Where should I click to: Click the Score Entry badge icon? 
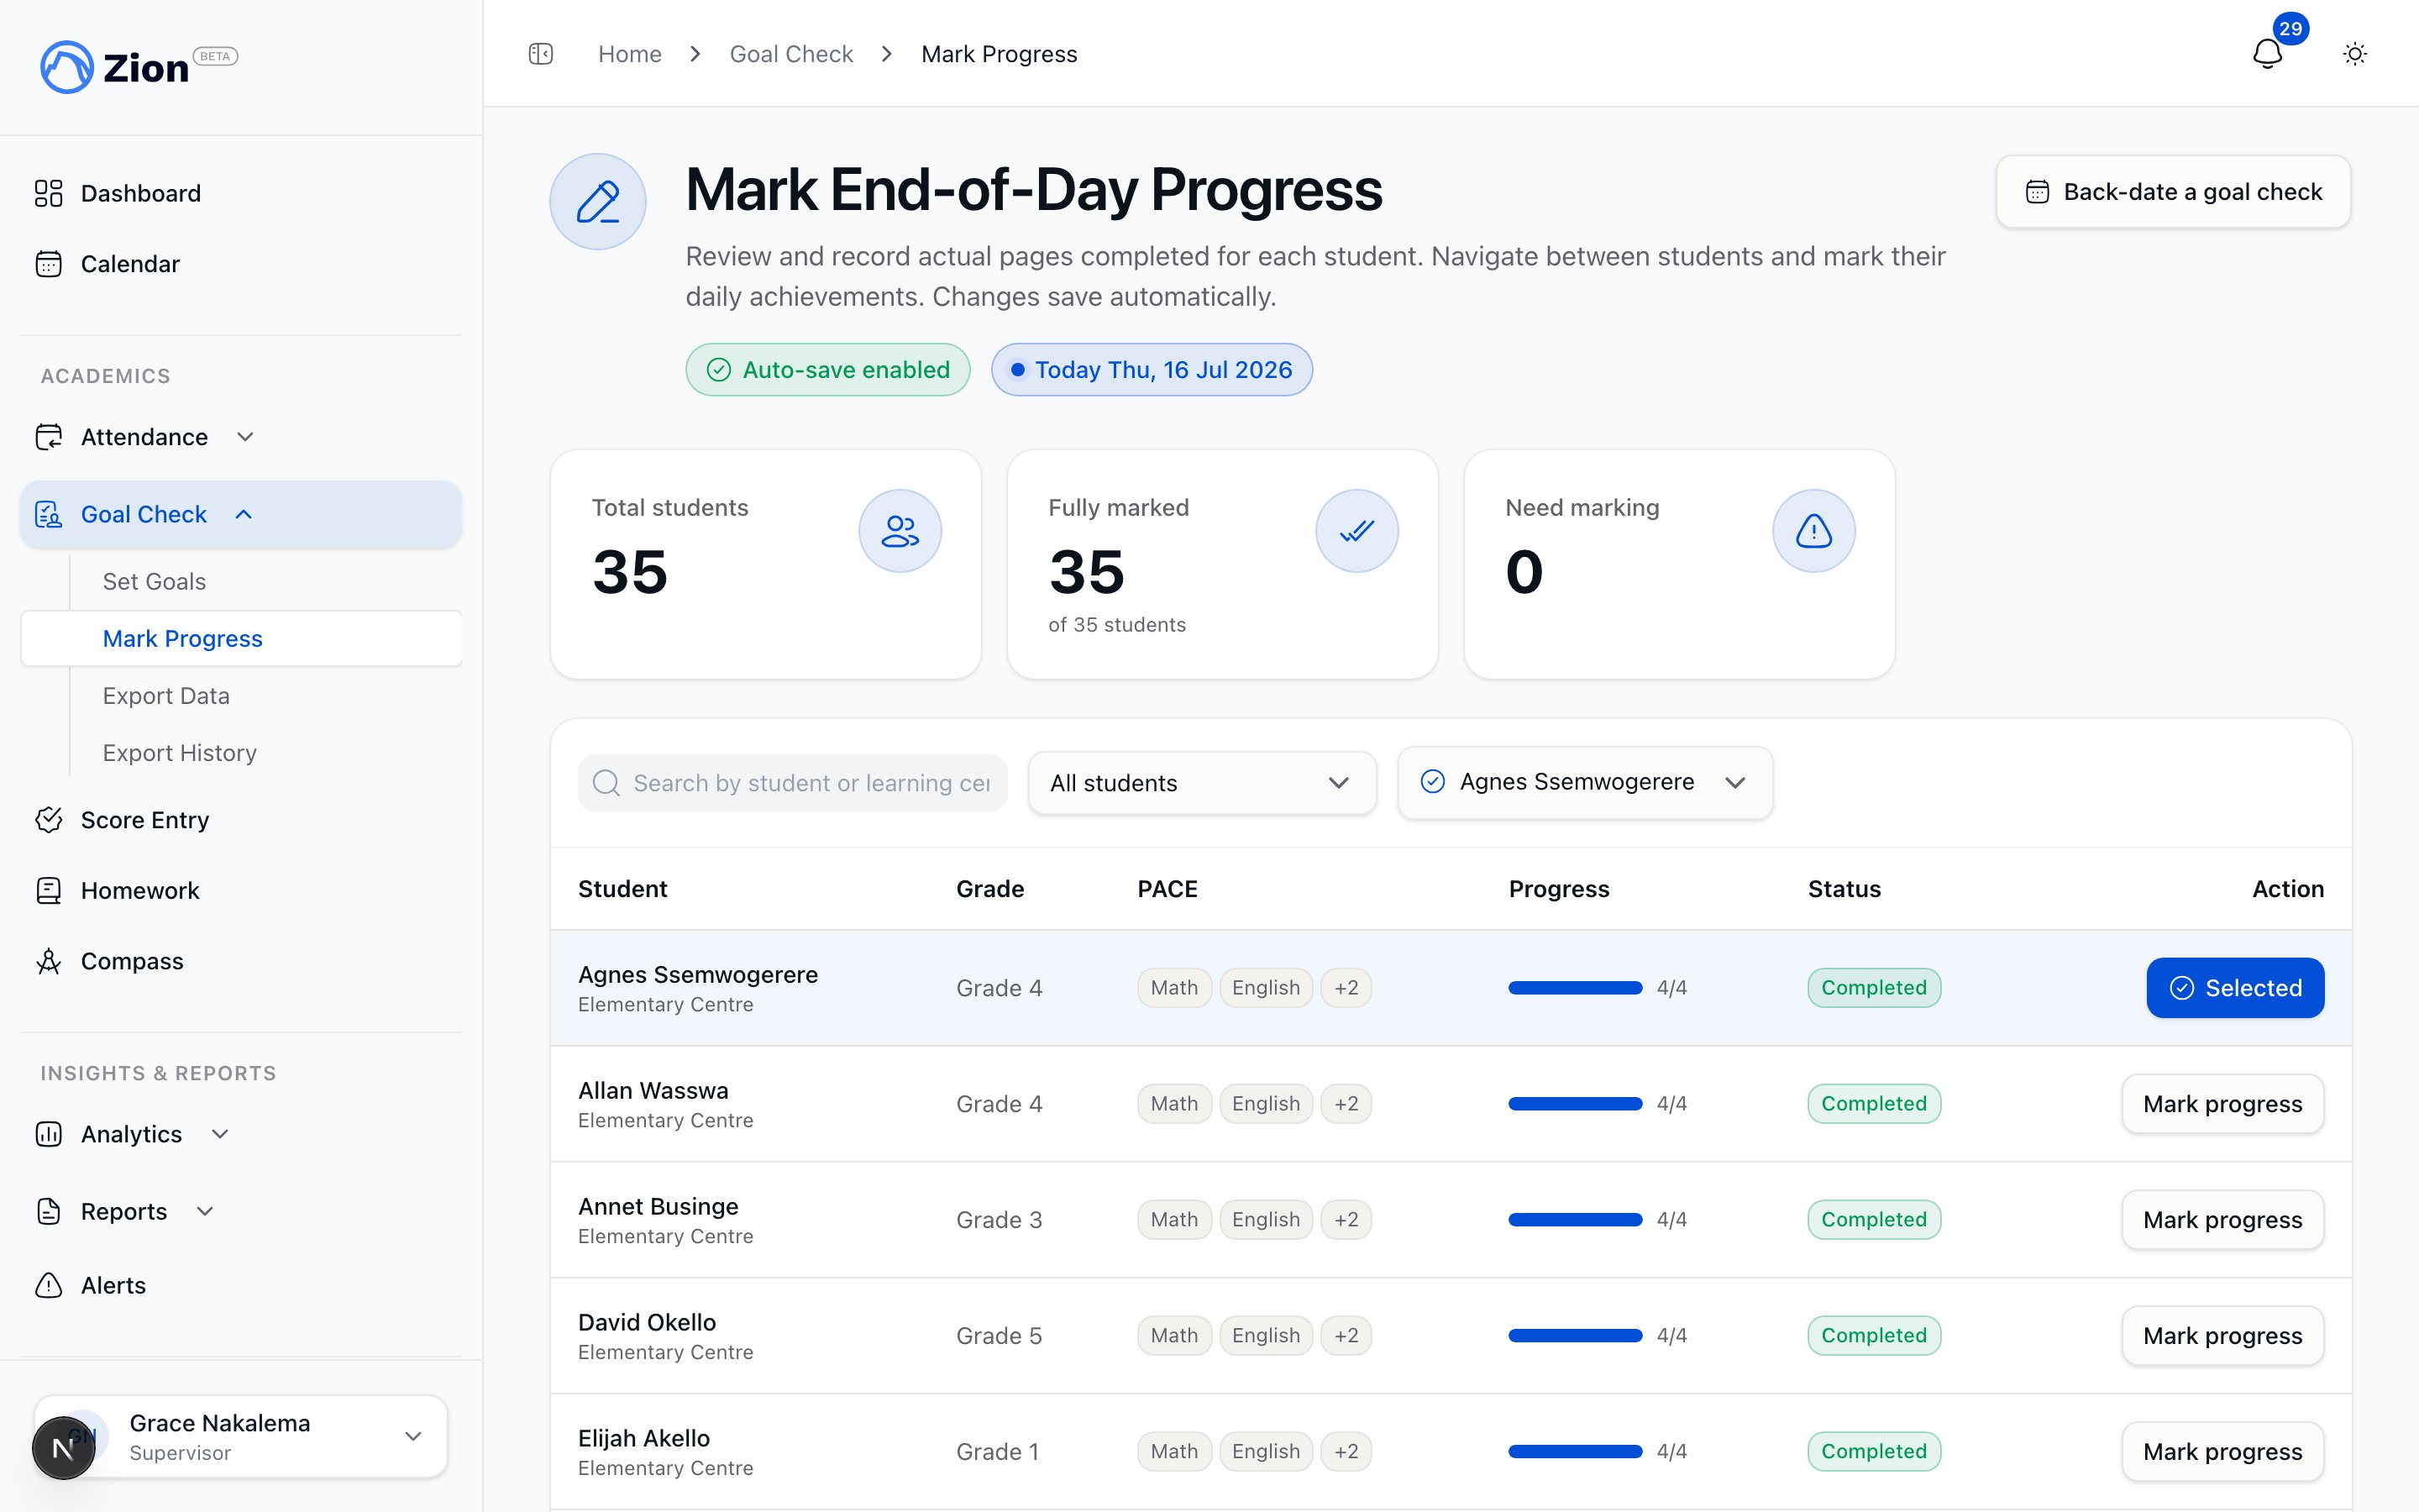pyautogui.click(x=48, y=820)
